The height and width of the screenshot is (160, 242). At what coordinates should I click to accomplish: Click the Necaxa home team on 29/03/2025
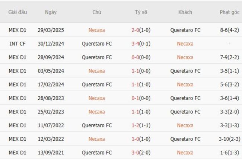click(96, 30)
